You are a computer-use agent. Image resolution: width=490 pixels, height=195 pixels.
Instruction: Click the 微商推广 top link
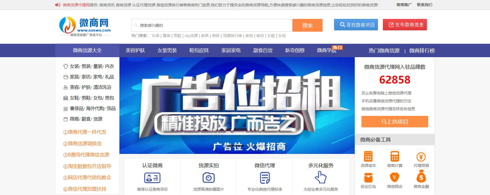(404, 5)
